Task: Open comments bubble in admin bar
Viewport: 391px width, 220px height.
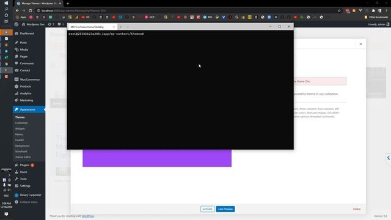Action: tap(60, 24)
